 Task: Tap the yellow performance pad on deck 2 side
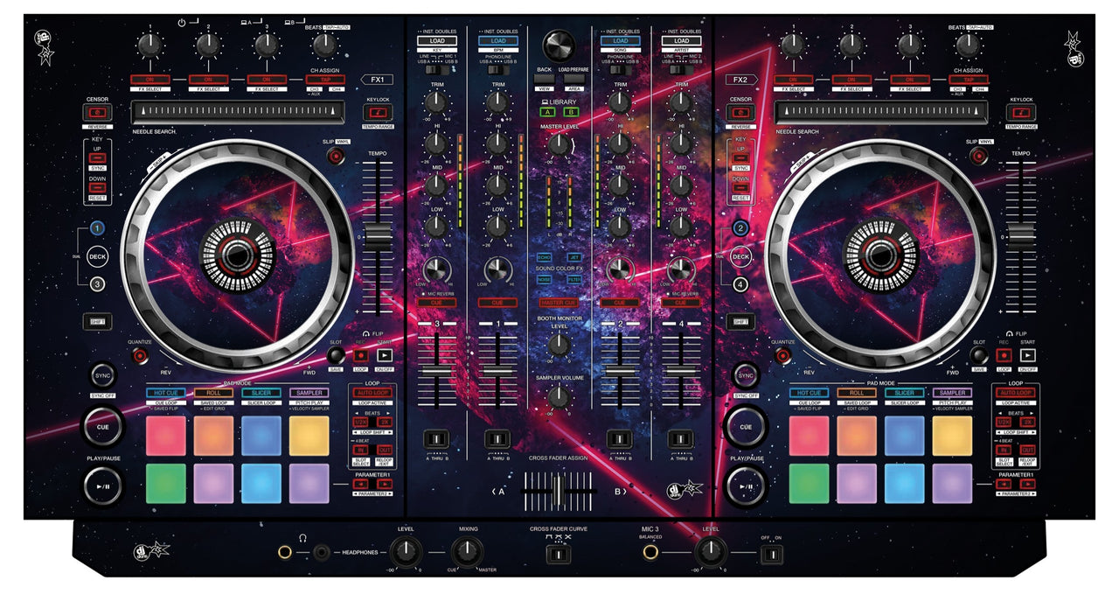(952, 436)
